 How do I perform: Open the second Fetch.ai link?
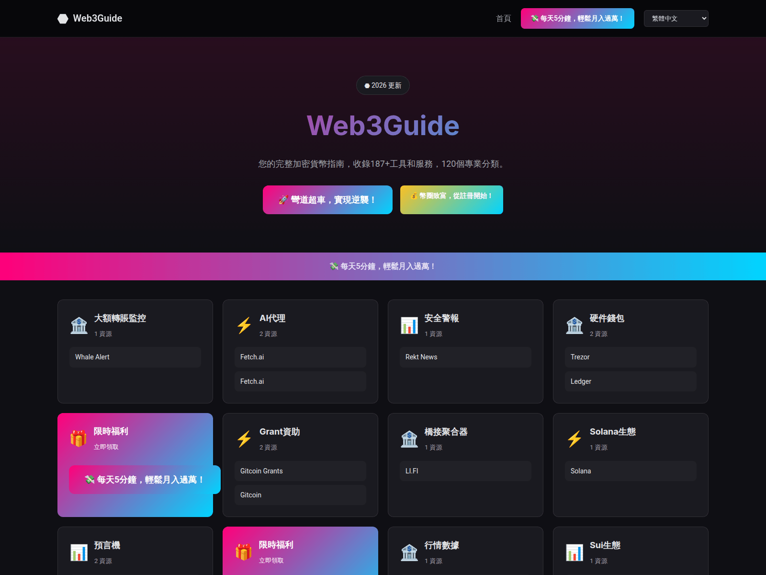coord(300,381)
